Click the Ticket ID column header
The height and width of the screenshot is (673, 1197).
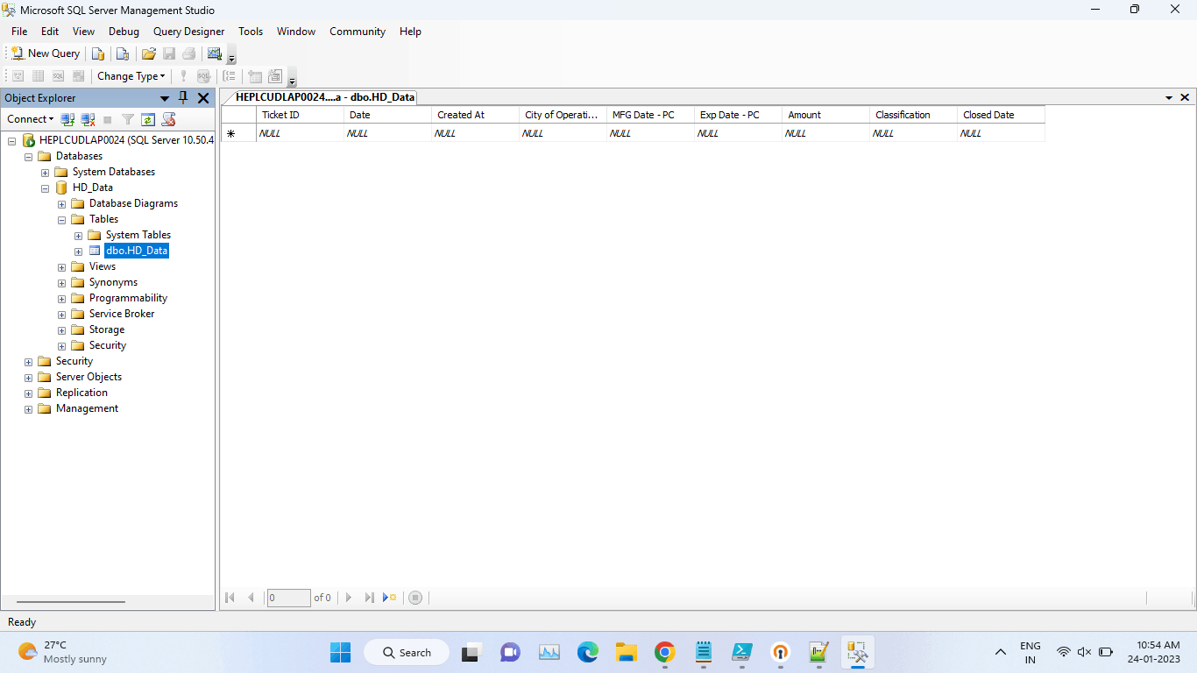tap(300, 115)
